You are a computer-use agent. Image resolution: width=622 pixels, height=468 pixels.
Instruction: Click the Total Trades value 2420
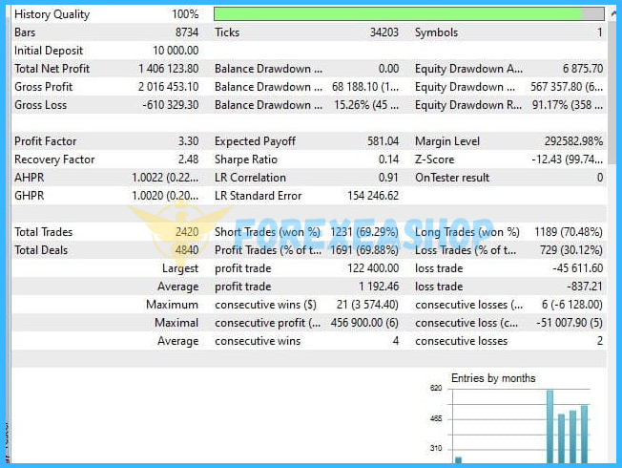[x=187, y=232]
